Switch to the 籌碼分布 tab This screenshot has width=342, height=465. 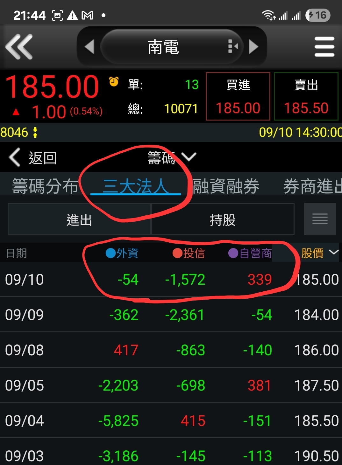pyautogui.click(x=45, y=186)
